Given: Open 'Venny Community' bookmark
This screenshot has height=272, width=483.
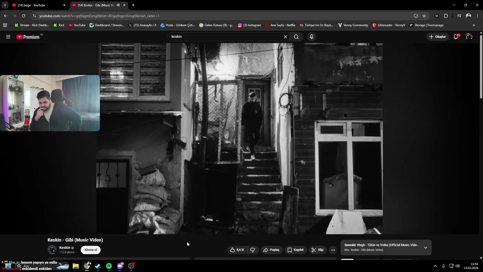Looking at the screenshot, I should pos(353,25).
